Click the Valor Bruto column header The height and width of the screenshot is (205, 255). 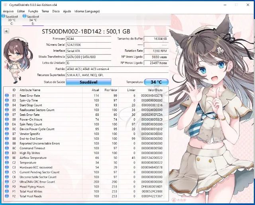click(150, 90)
